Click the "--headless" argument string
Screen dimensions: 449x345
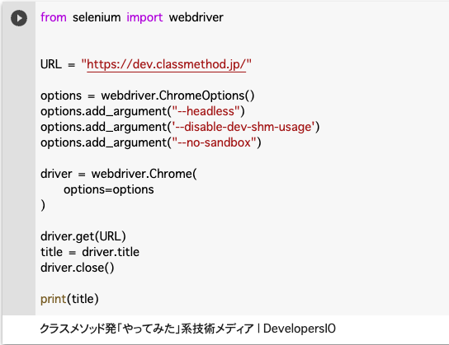pyautogui.click(x=206, y=111)
